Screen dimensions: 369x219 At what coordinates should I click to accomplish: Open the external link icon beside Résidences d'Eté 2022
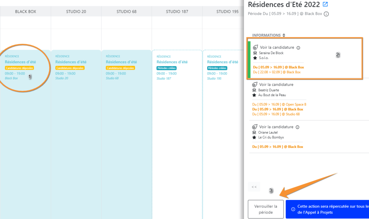click(325, 4)
